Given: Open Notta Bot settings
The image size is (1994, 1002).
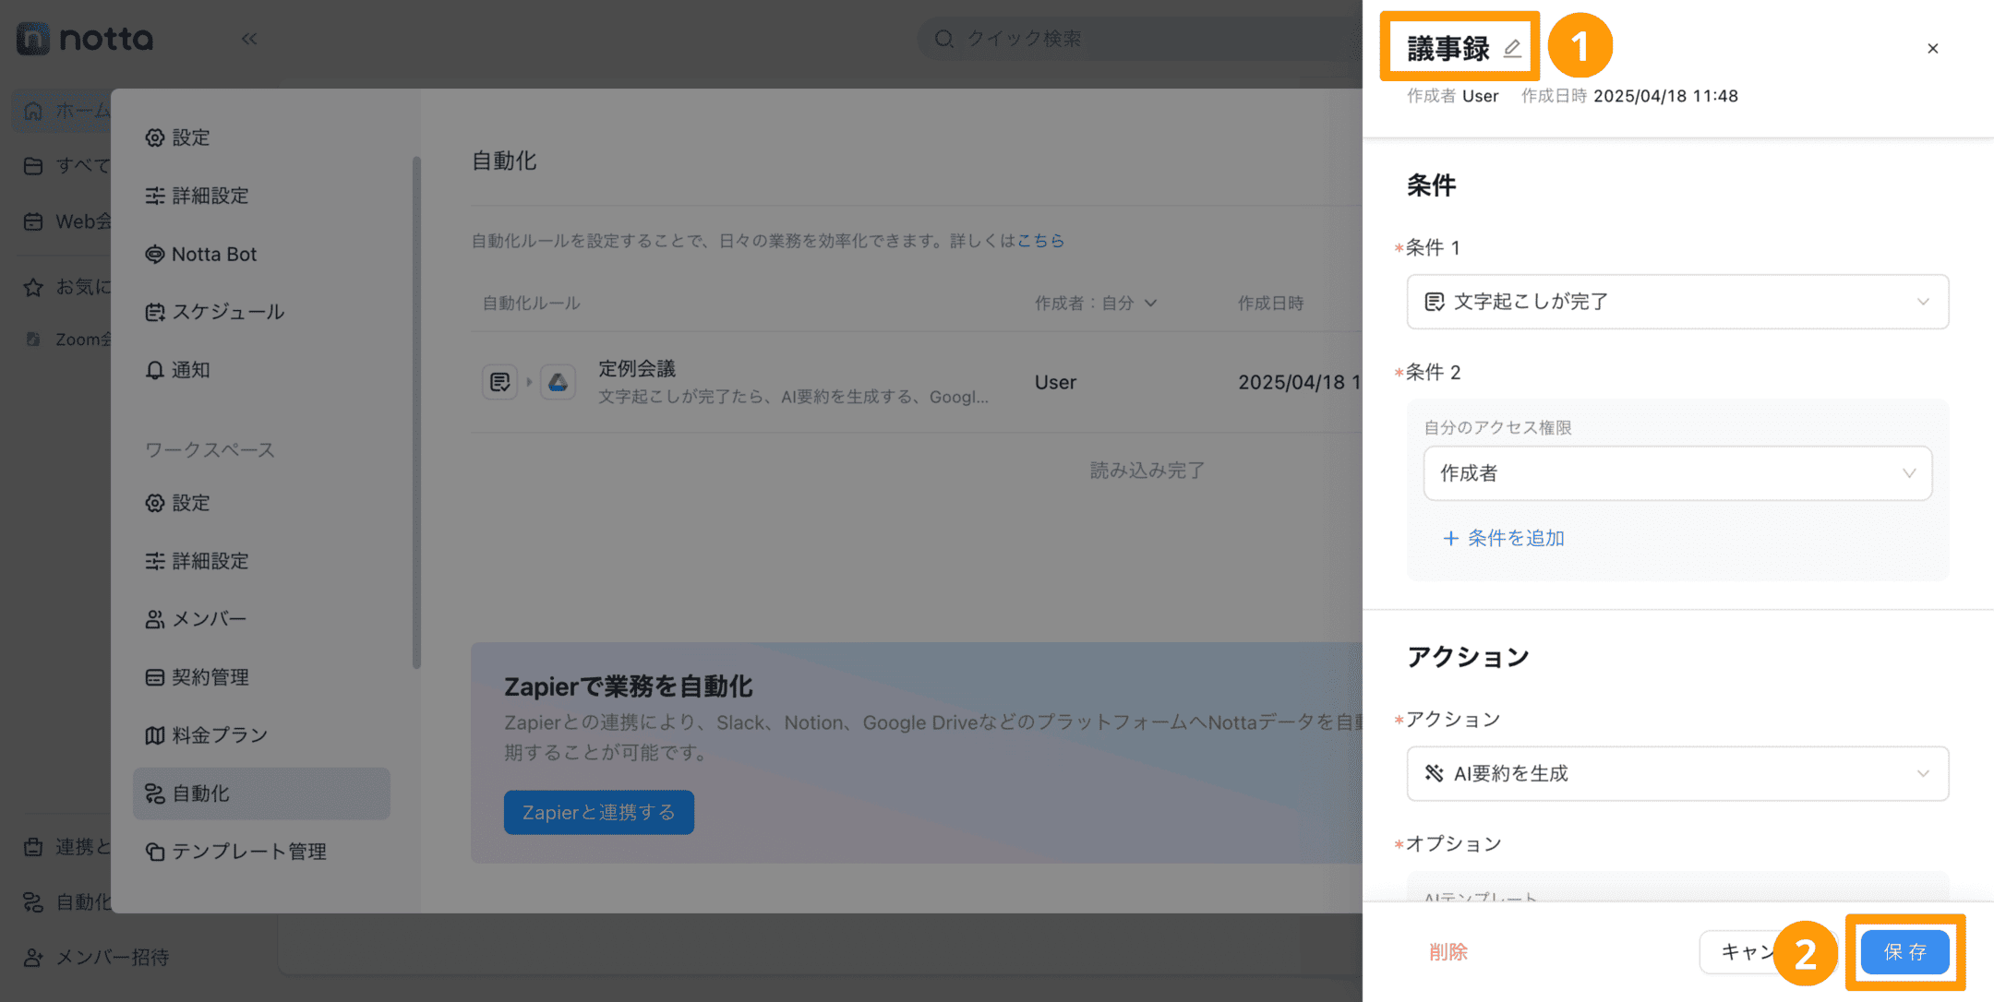Looking at the screenshot, I should [x=261, y=254].
